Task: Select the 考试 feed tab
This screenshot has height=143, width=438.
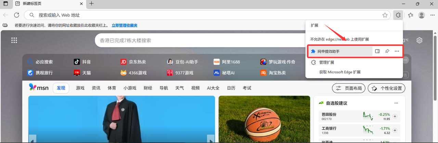Action: [x=247, y=88]
